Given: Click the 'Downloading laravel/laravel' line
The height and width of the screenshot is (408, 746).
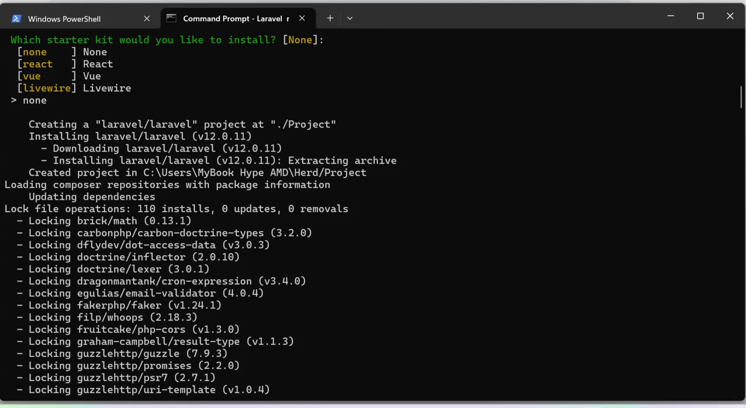Looking at the screenshot, I should (x=161, y=149).
